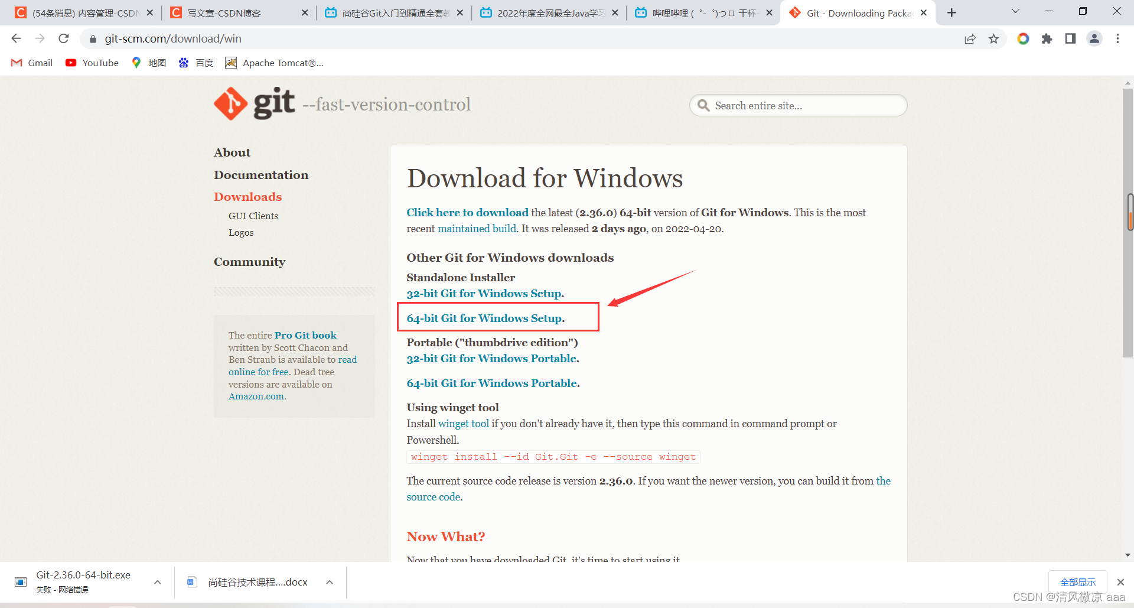Close the 哔哩哔哩 tab
This screenshot has width=1134, height=608.
tap(769, 13)
